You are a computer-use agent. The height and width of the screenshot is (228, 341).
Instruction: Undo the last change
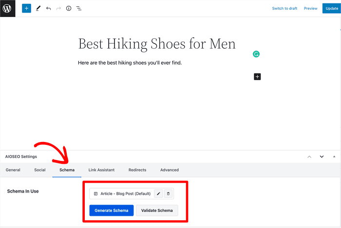[x=48, y=8]
